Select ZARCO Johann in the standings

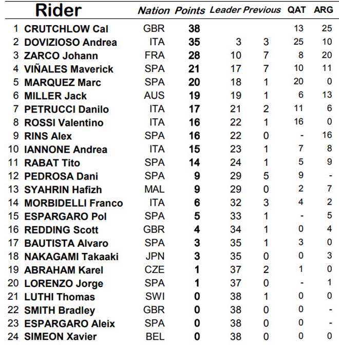click(61, 56)
